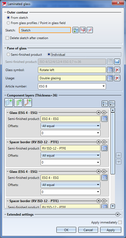Click the new sketch polyline icon
This screenshot has height=238, width=126.
[90, 30]
